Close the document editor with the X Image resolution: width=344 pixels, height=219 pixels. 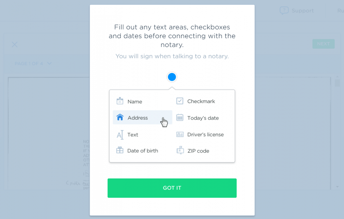(x=14, y=44)
